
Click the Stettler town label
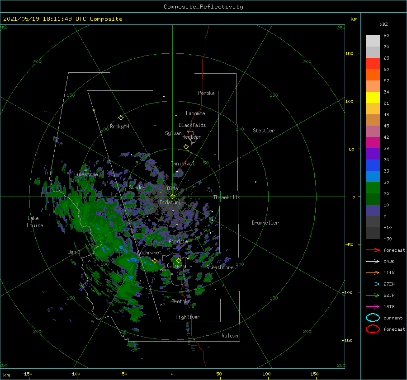(x=264, y=131)
